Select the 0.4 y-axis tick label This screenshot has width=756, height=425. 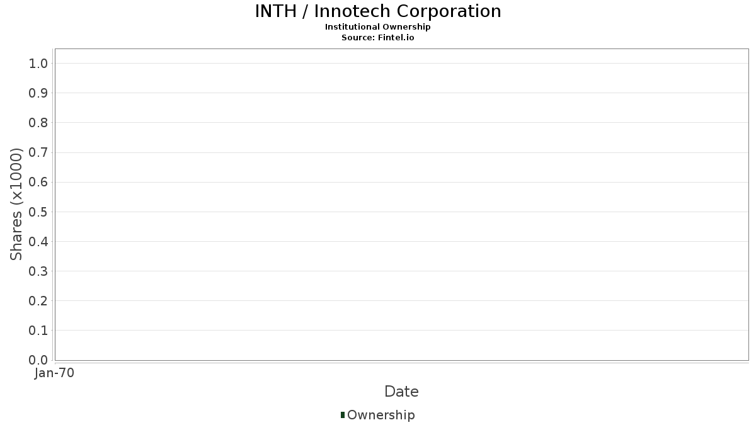coord(38,241)
